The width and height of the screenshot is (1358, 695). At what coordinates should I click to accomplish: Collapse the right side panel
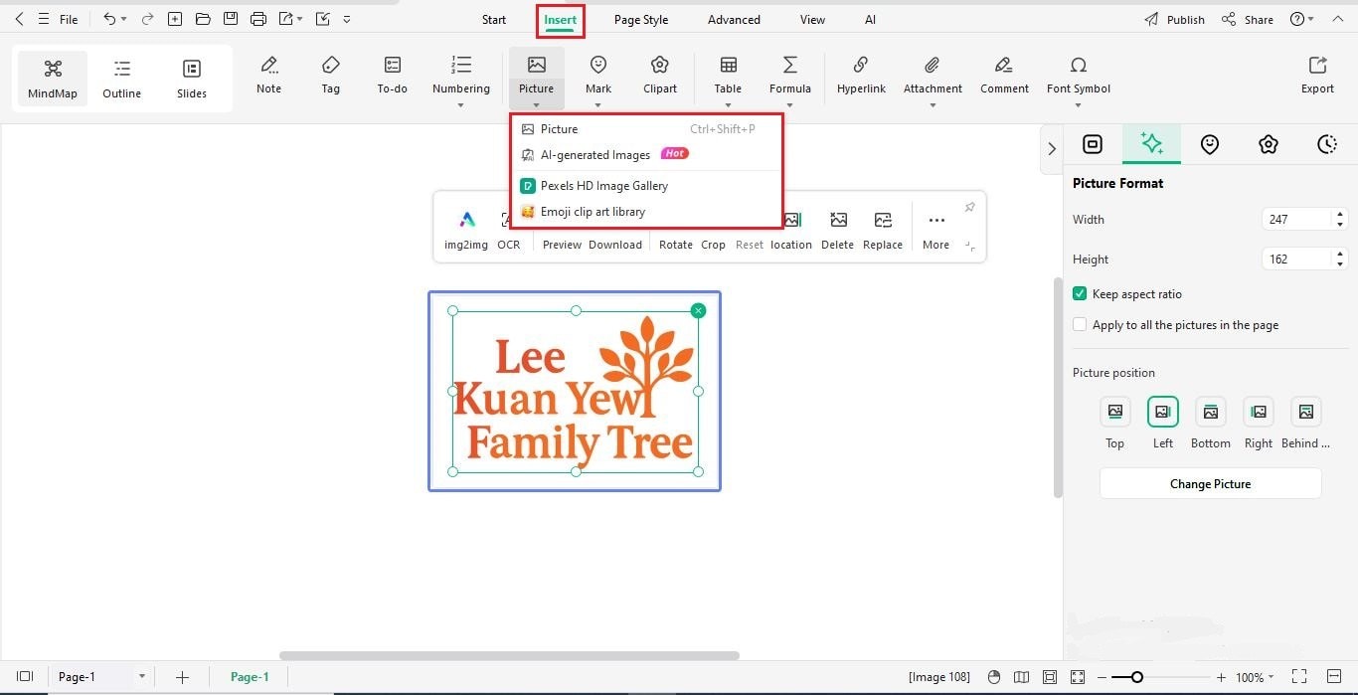1052,149
